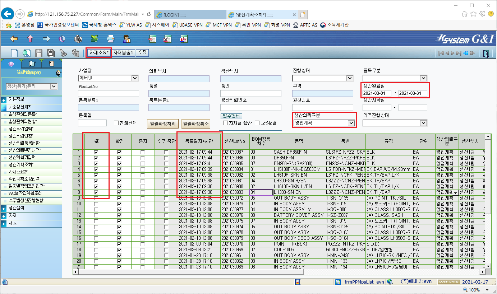Click the printer icon
Image resolution: width=497 pixels, height=294 pixels.
coord(111,39)
